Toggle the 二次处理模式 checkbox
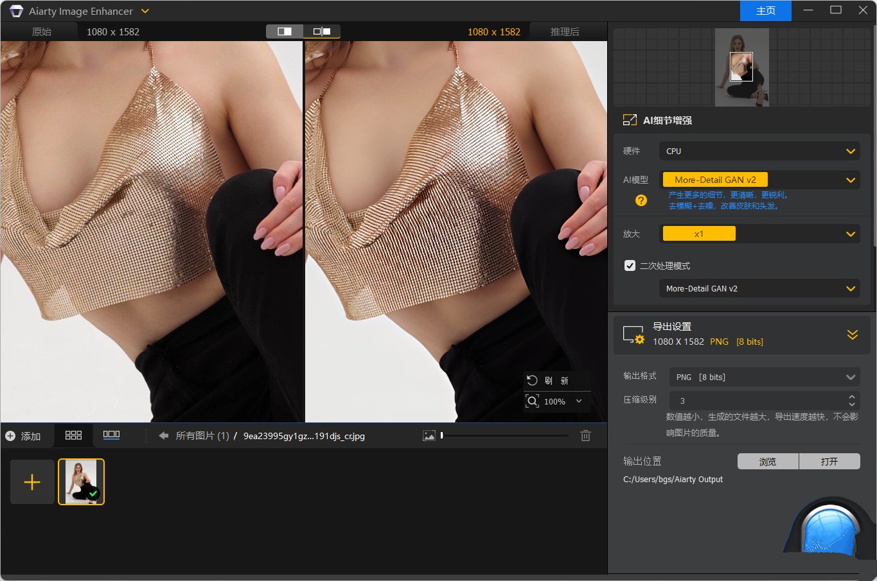Viewport: 877px width, 581px height. pos(630,265)
